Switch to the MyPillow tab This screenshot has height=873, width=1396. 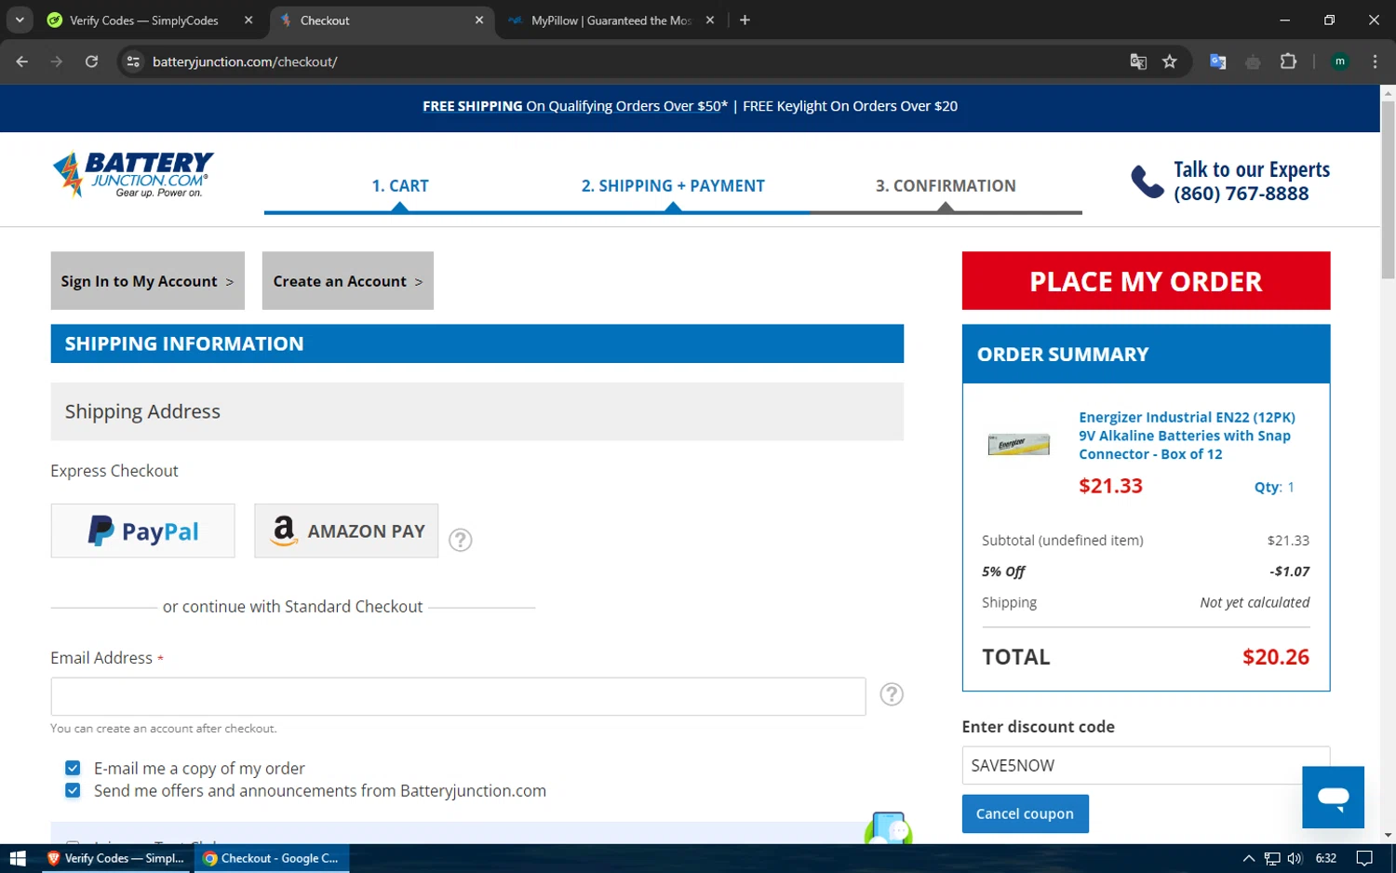tap(611, 20)
